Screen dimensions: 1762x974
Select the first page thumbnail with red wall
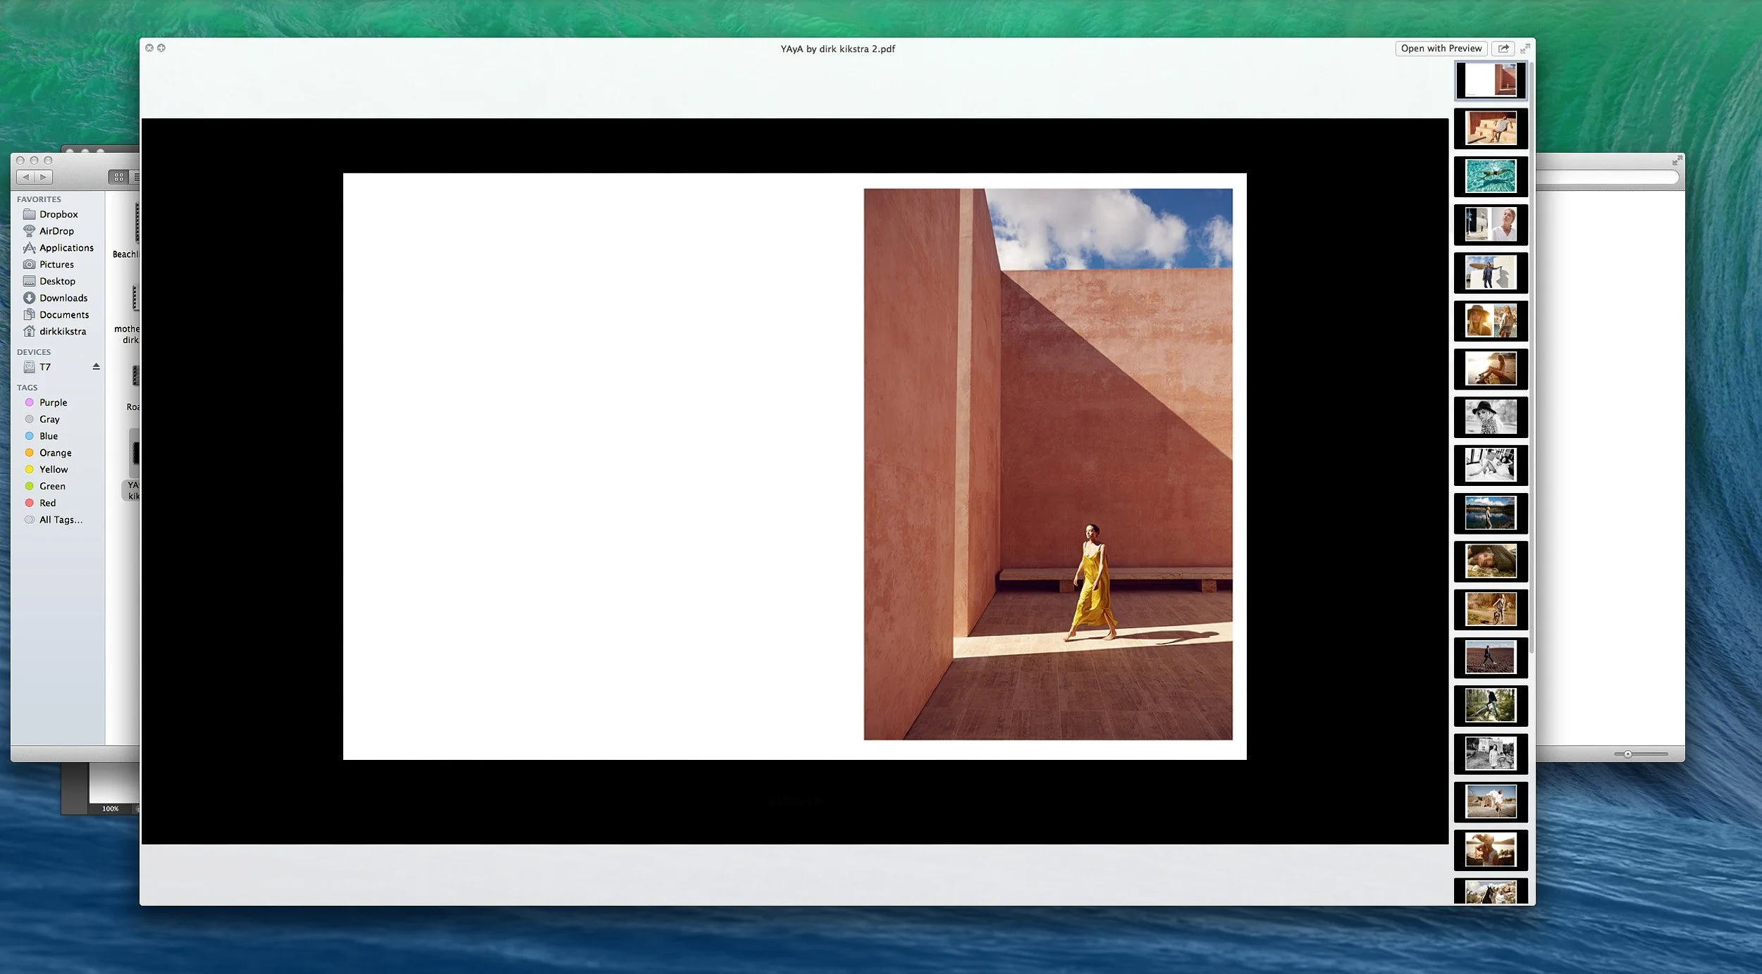[x=1490, y=80]
